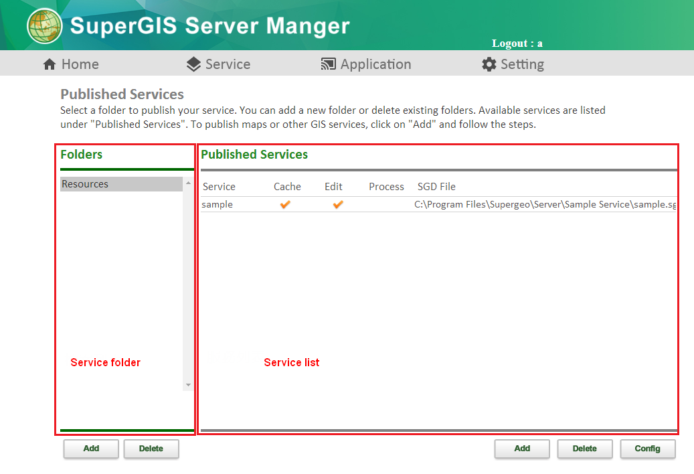The image size is (694, 474).
Task: Click the Process column header
Action: 386,187
